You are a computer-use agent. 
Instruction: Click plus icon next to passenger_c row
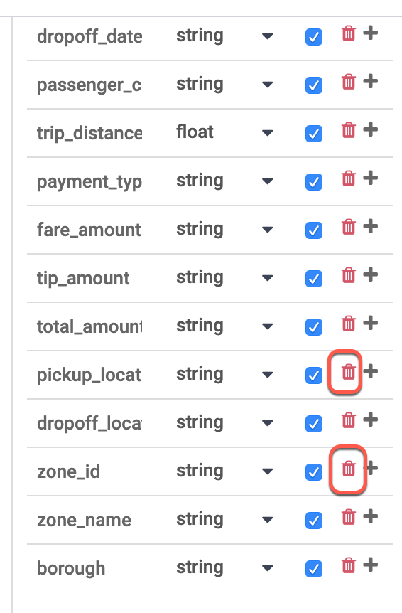pyautogui.click(x=370, y=81)
